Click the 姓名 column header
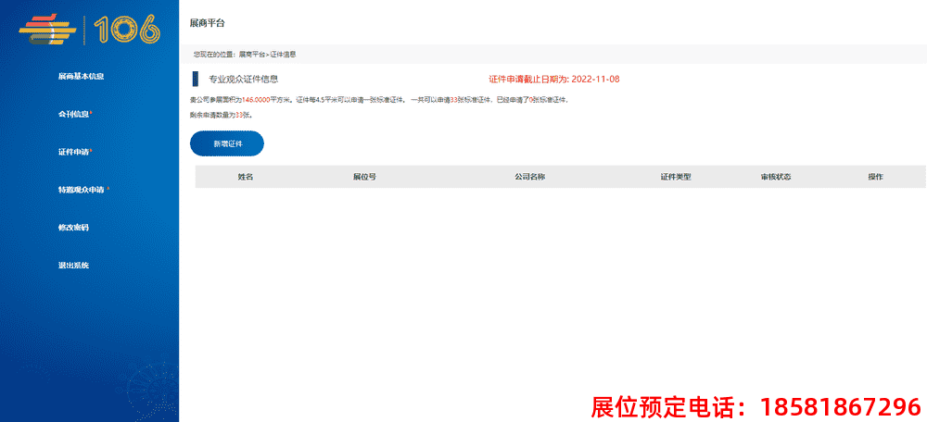Image resolution: width=927 pixels, height=422 pixels. (246, 177)
